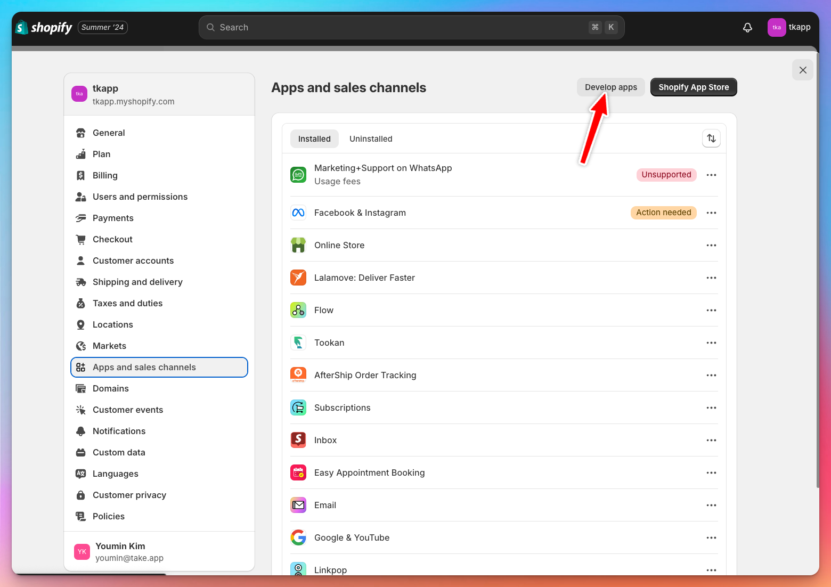This screenshot has width=831, height=587.
Task: Click the Facebook & Instagram Meta icon
Action: (x=298, y=213)
